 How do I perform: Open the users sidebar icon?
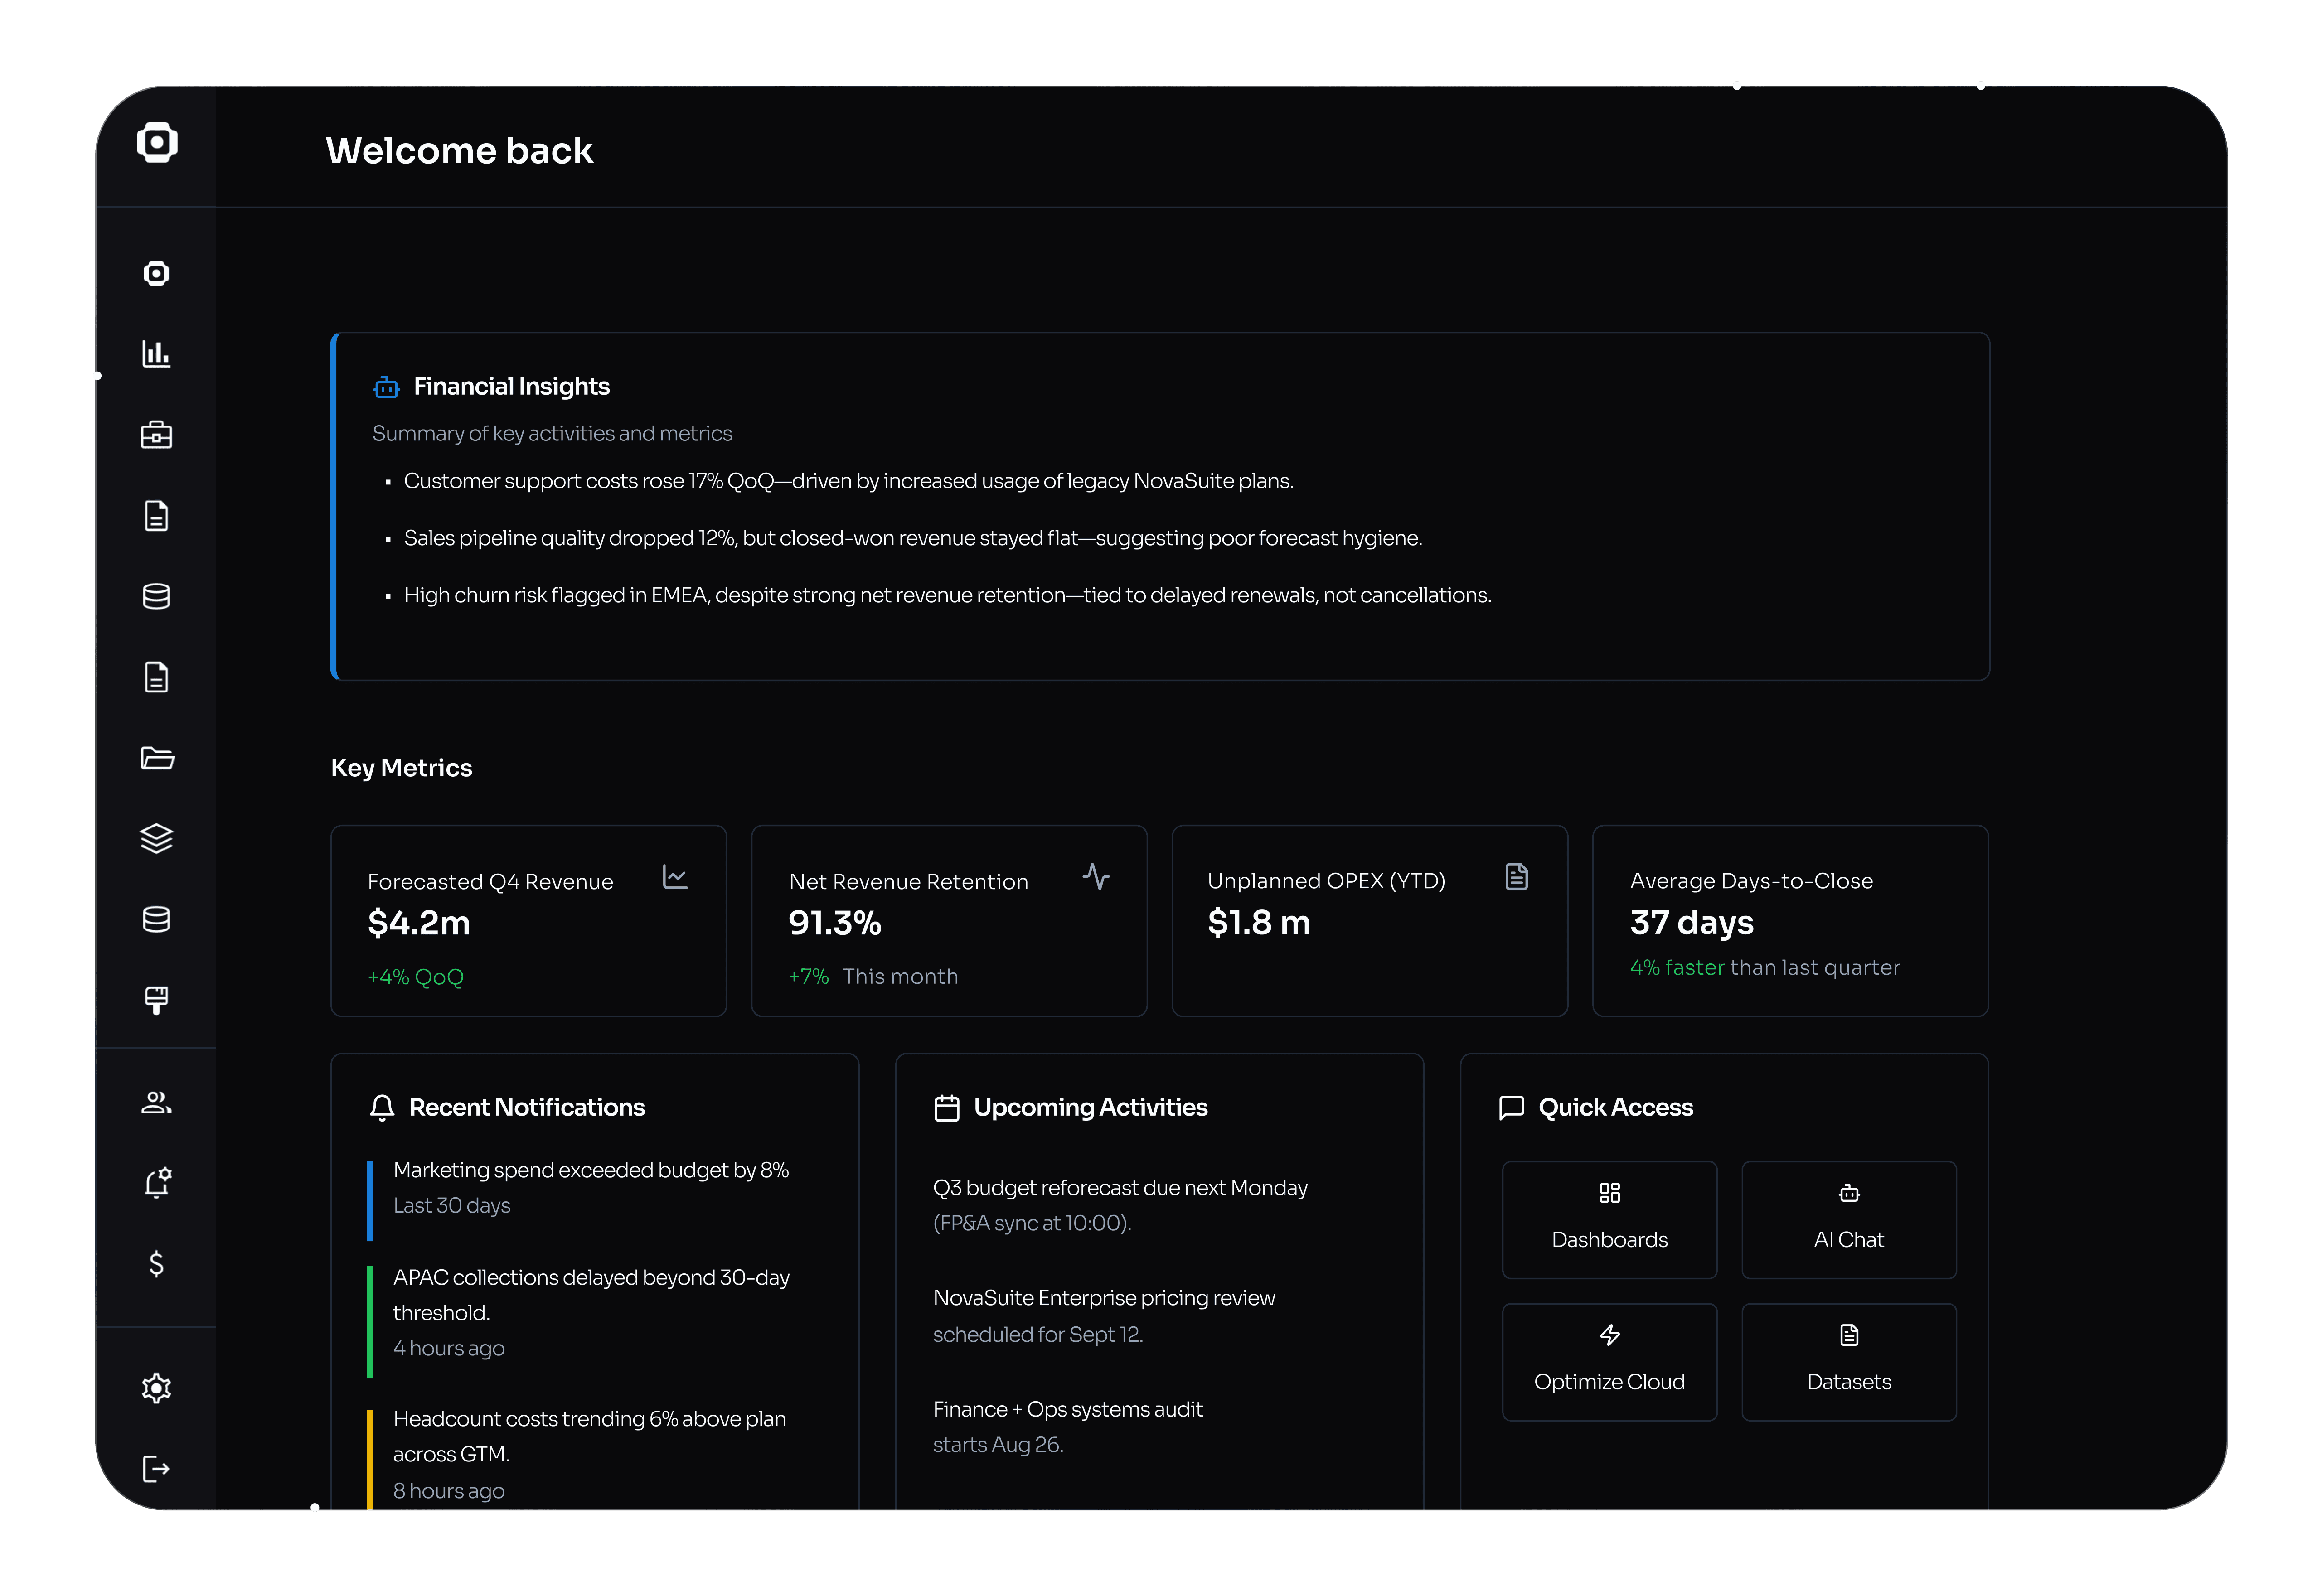156,1102
